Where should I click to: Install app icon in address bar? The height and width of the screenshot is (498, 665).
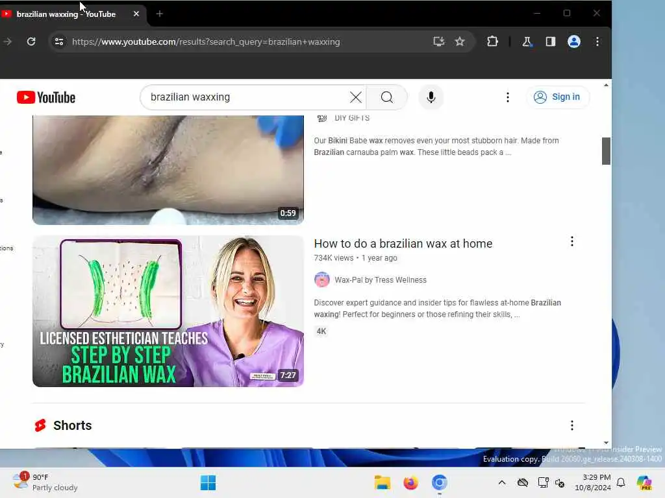click(x=438, y=41)
